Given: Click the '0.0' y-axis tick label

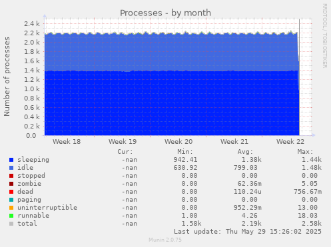Looking at the screenshot, I should [31, 136].
